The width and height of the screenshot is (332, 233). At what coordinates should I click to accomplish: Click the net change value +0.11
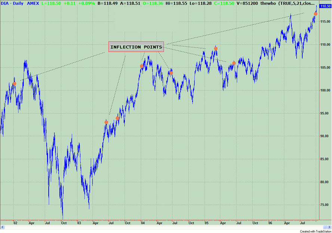click(x=70, y=3)
